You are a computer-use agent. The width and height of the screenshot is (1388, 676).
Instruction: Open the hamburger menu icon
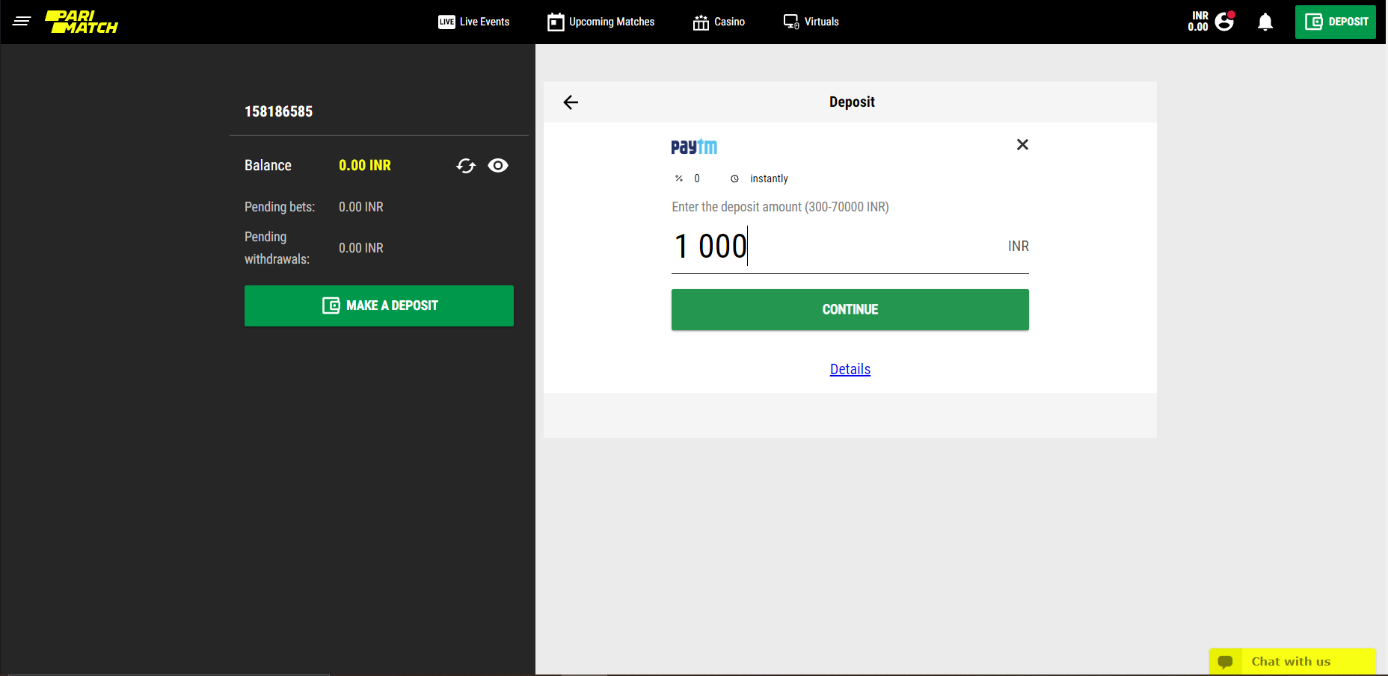coord(22,22)
